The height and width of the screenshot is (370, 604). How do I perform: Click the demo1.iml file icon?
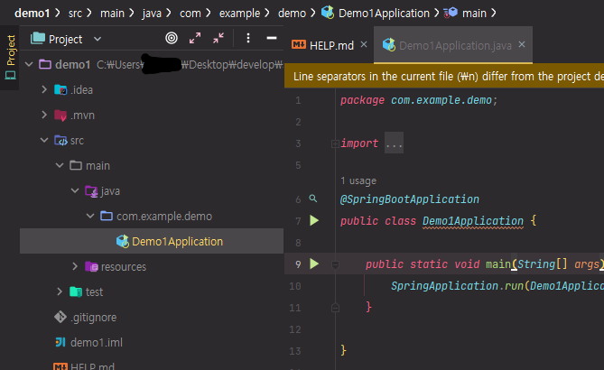[60, 342]
